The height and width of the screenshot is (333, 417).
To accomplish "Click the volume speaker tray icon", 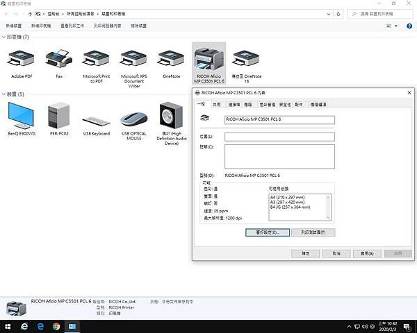I will [x=365, y=326].
